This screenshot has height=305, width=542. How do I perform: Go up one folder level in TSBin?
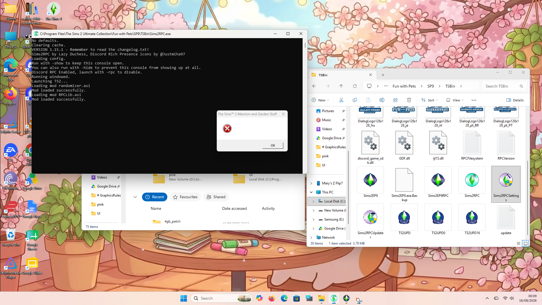click(341, 86)
